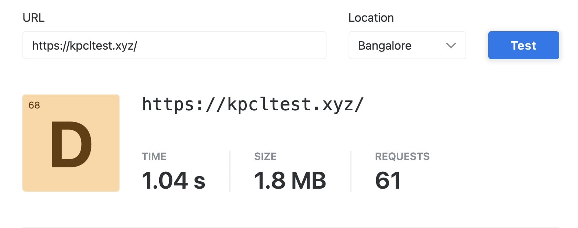Screen dimensions: 578x228
Task: Click the 68 score number in the badge
Action: coord(34,105)
